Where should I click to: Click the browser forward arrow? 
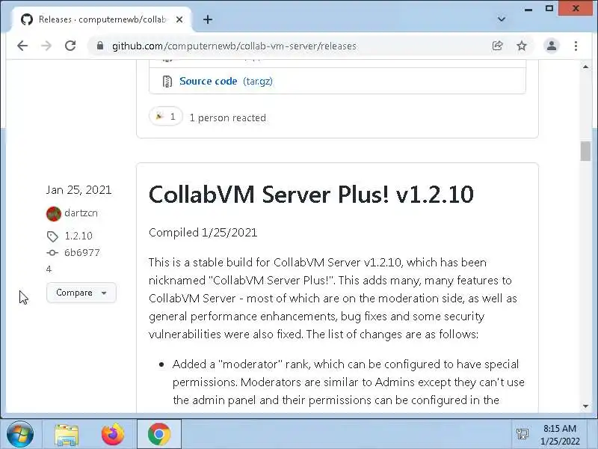pyautogui.click(x=46, y=46)
